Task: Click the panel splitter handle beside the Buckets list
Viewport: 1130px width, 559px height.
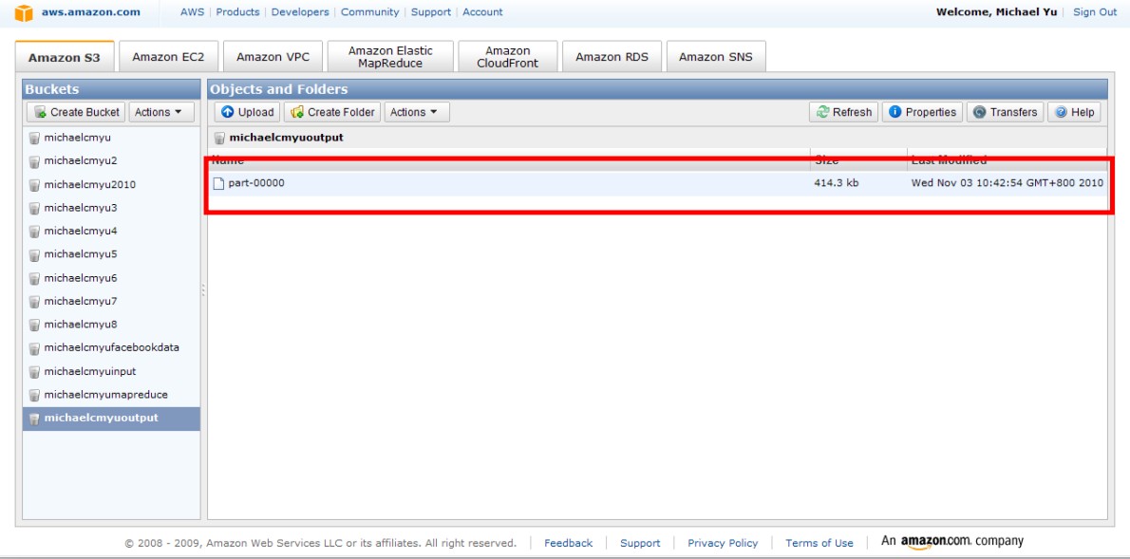Action: pyautogui.click(x=203, y=289)
